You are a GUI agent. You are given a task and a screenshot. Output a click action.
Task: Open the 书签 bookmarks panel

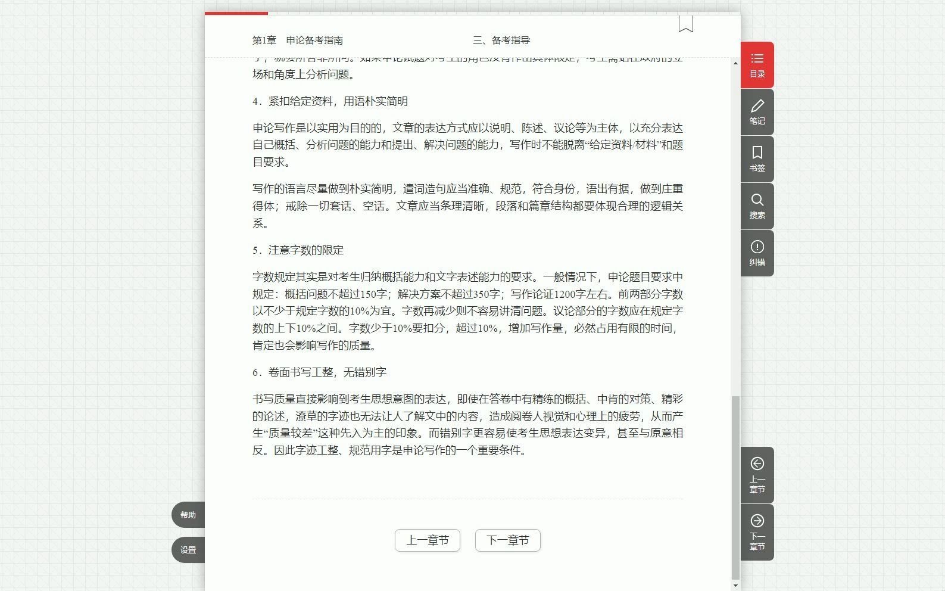click(757, 159)
